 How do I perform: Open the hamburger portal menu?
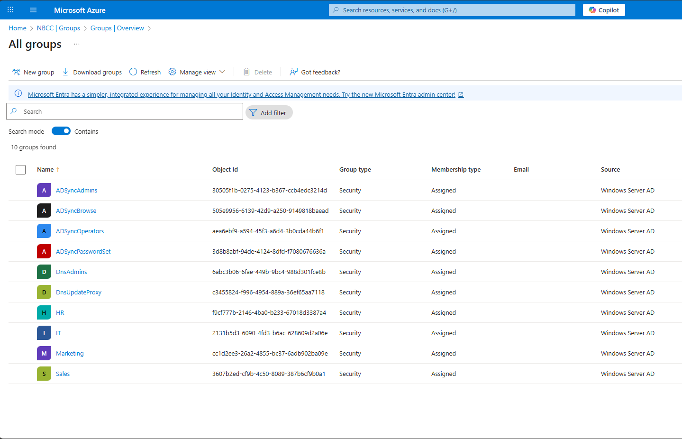[33, 10]
